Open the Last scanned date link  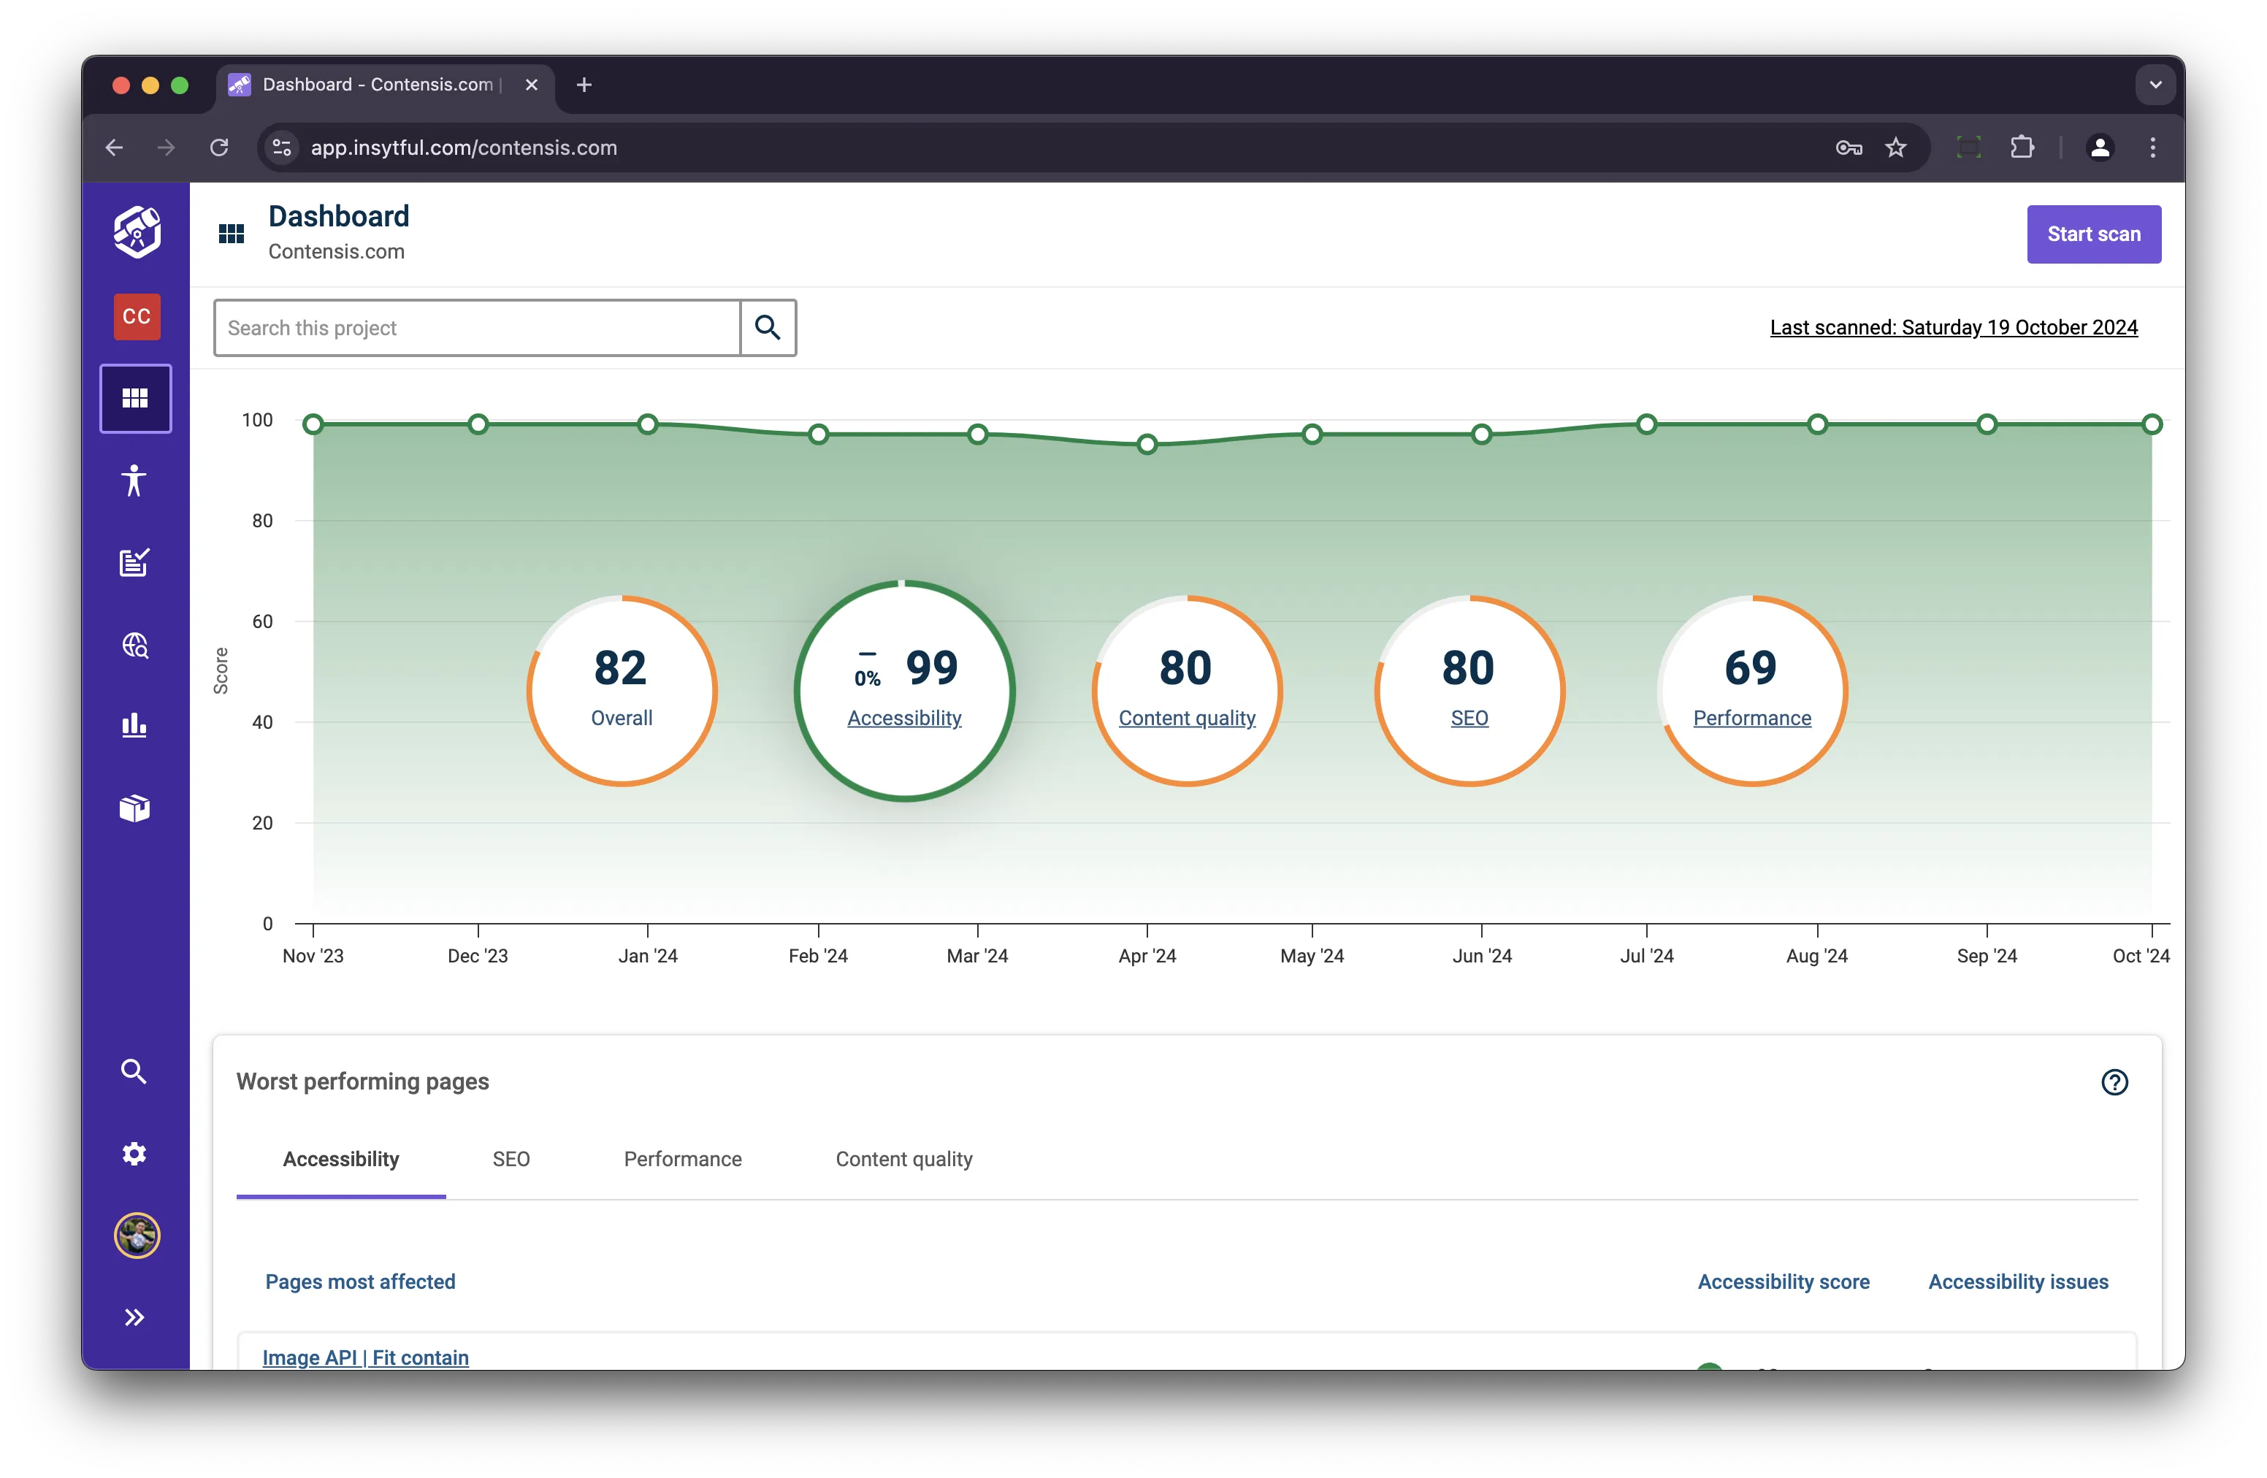tap(1953, 328)
